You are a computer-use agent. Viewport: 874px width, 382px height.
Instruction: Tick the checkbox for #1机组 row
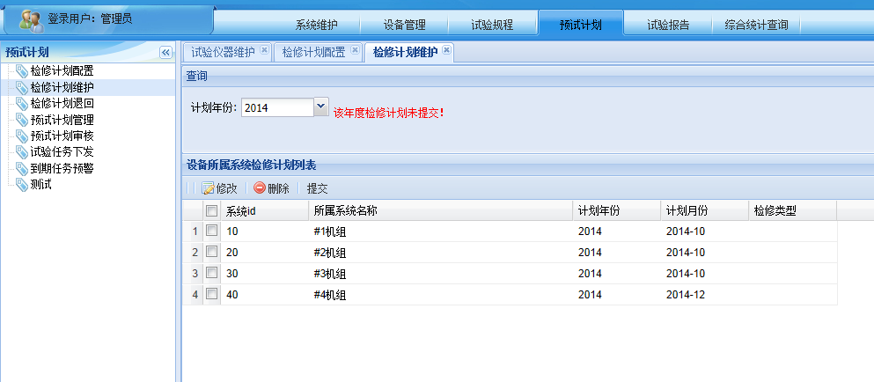pos(211,231)
